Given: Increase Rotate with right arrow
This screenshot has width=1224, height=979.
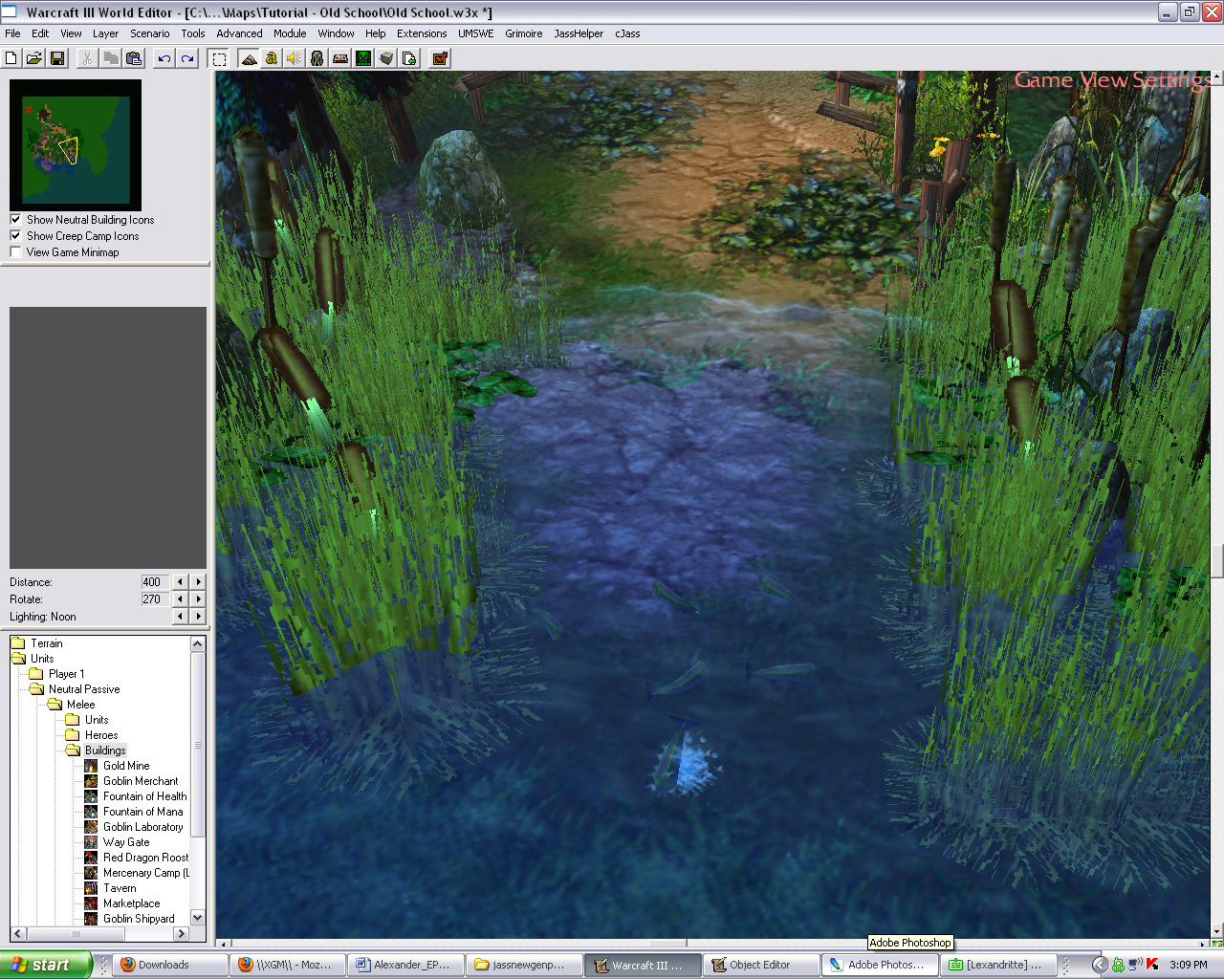Looking at the screenshot, I should click(198, 598).
